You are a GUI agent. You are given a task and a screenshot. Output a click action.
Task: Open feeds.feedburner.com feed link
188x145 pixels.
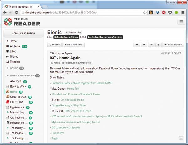click(x=105, y=37)
